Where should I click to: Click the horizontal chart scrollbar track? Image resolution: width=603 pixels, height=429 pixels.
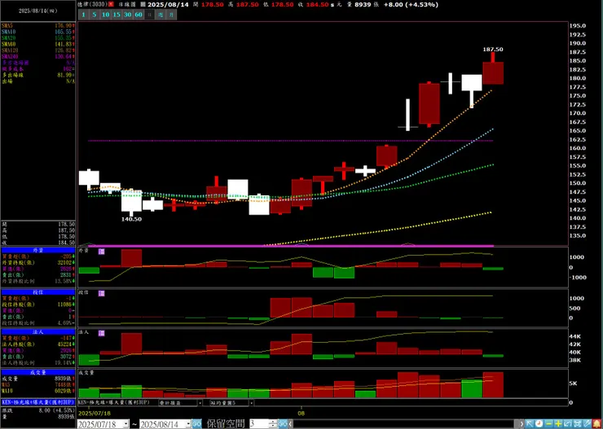[404, 424]
